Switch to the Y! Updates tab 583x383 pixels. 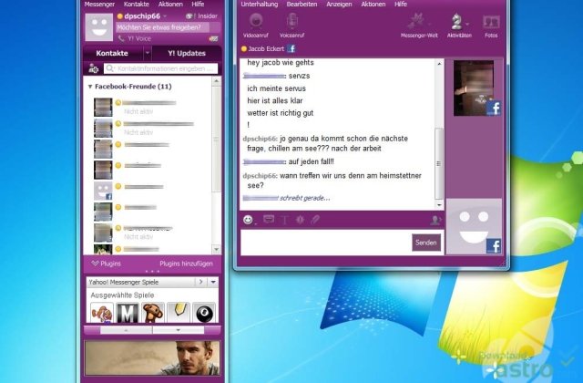[x=187, y=53]
